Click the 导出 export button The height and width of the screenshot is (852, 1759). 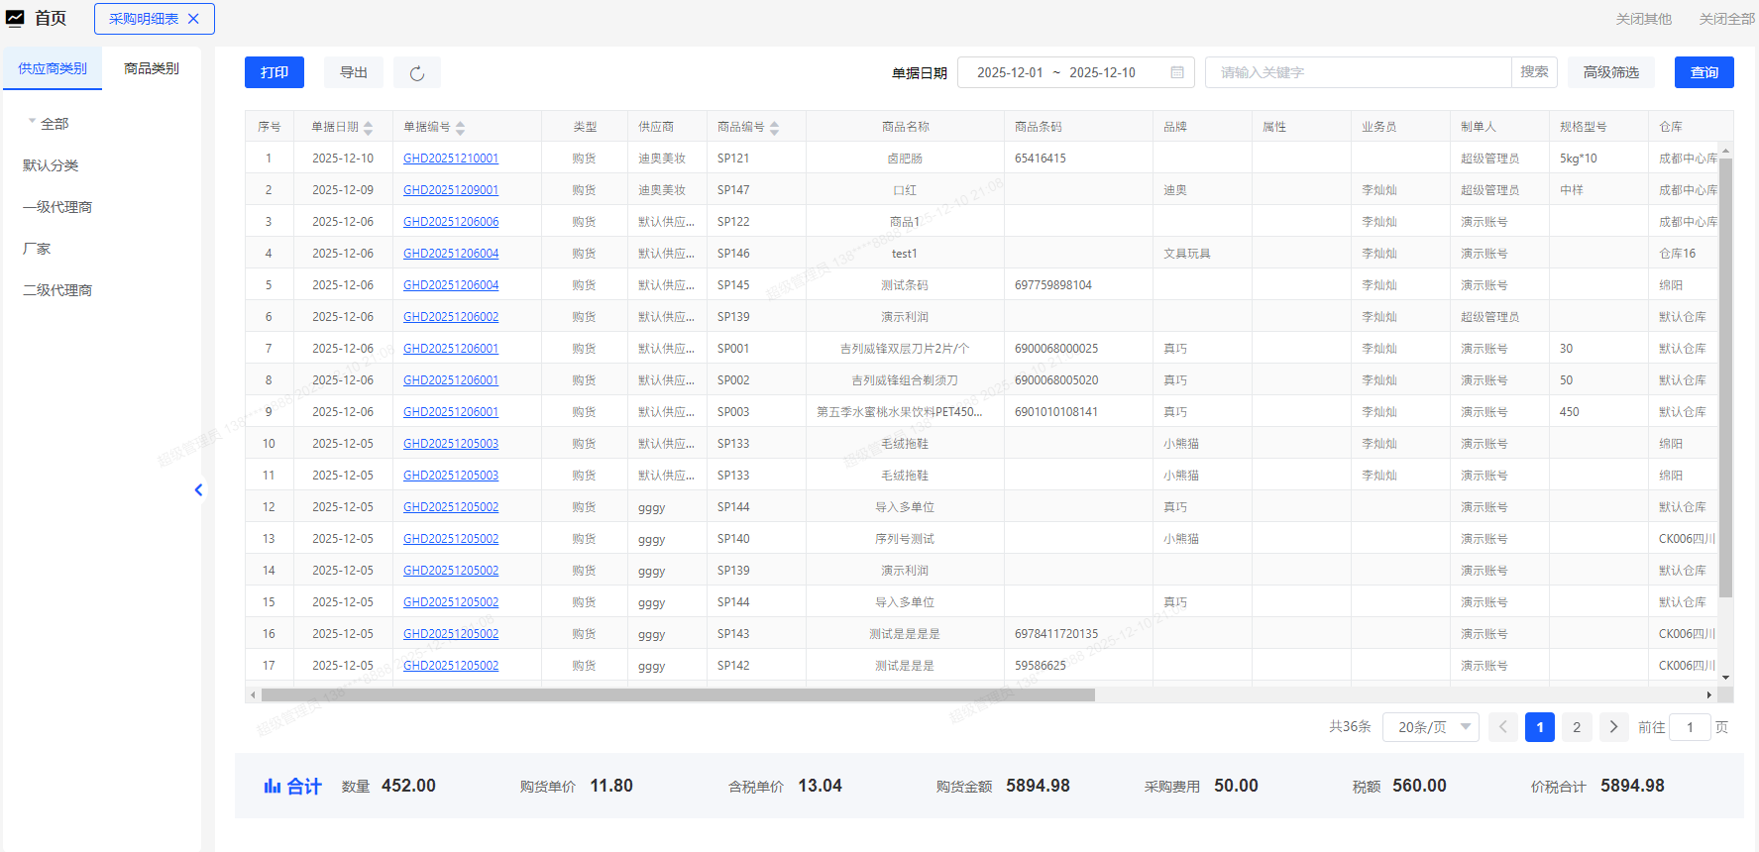(x=354, y=72)
